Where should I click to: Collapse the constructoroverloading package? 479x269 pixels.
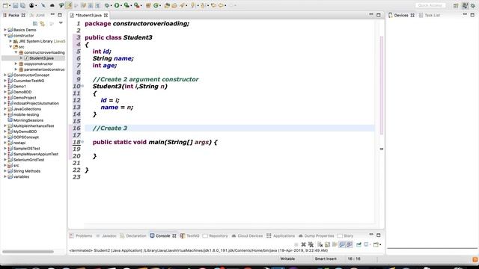[x=16, y=52]
